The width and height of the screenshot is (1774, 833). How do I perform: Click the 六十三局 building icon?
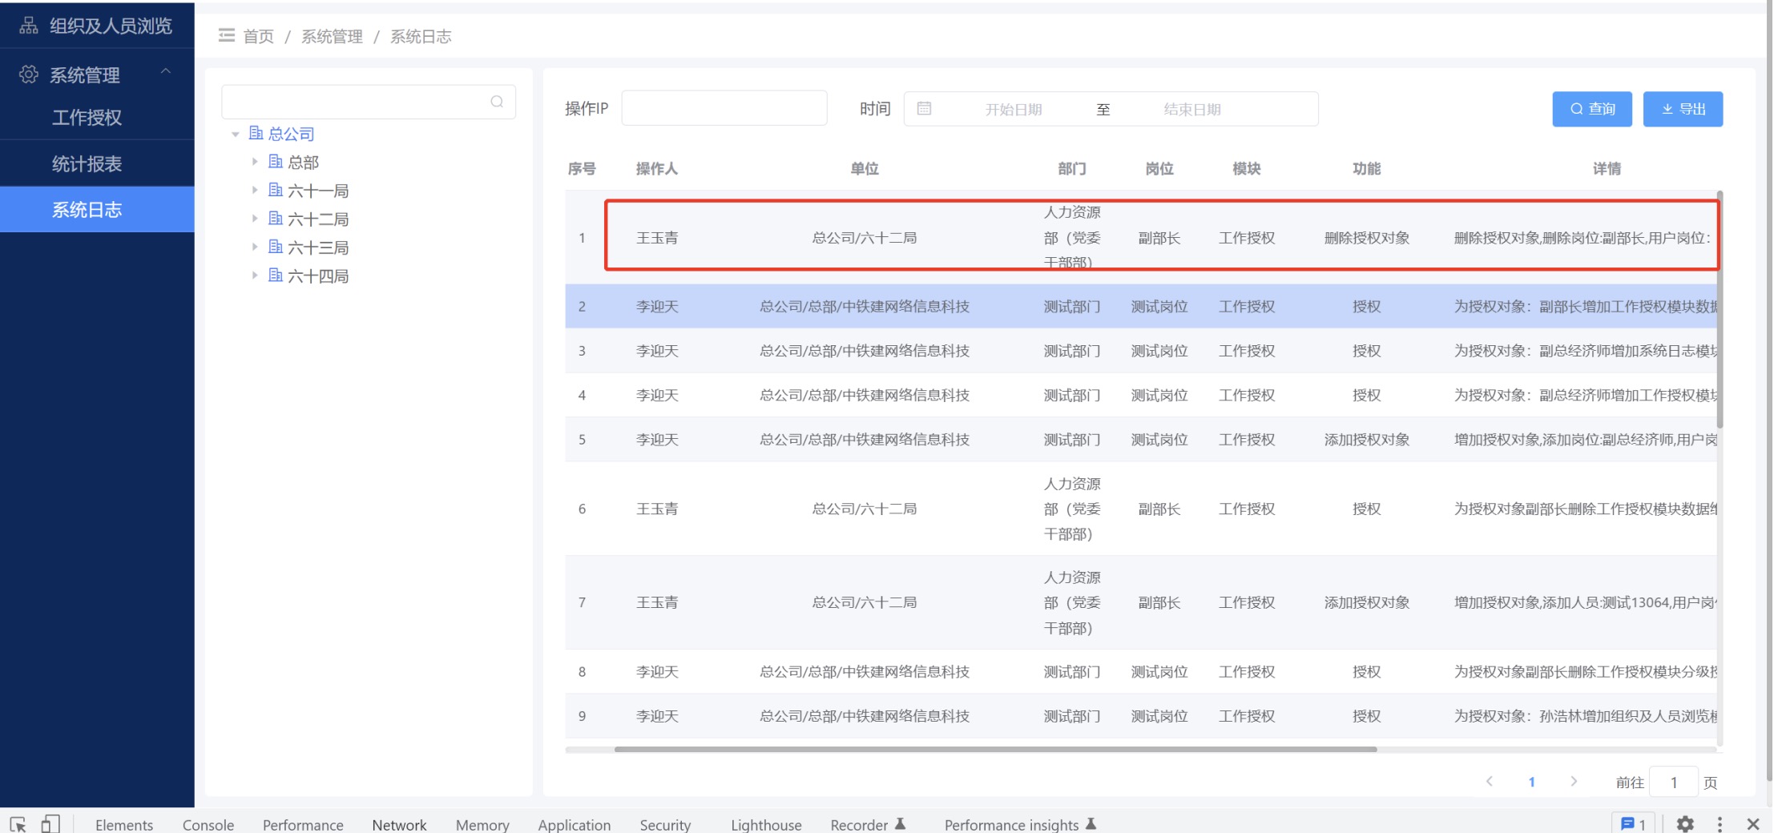pos(276,247)
